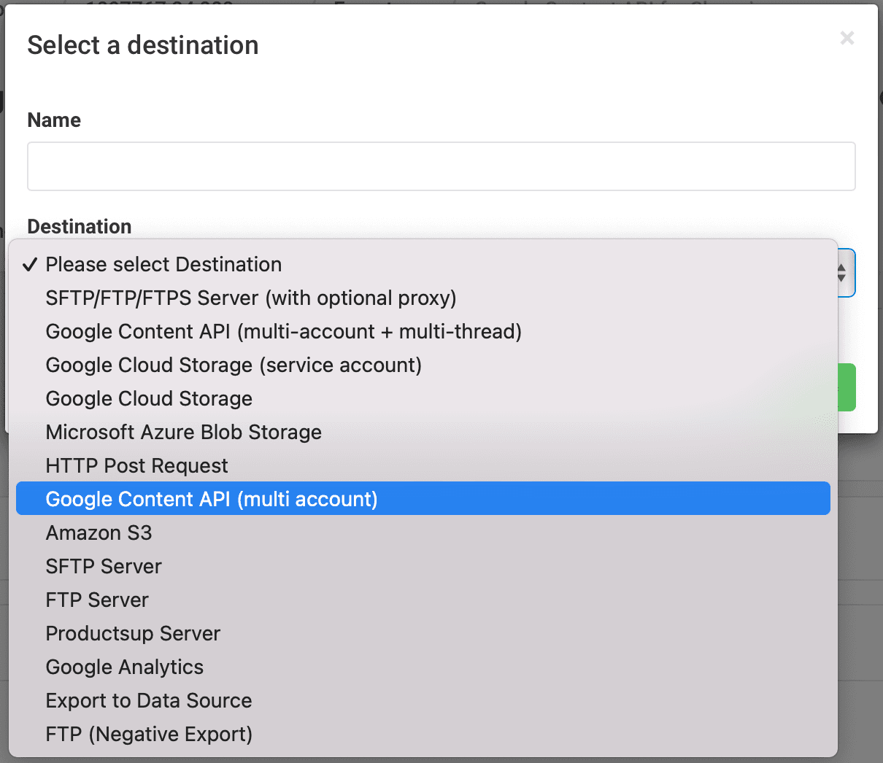The width and height of the screenshot is (883, 763).
Task: Choose SFTP/FTP/FTPS Server with optional proxy
Action: click(x=250, y=298)
